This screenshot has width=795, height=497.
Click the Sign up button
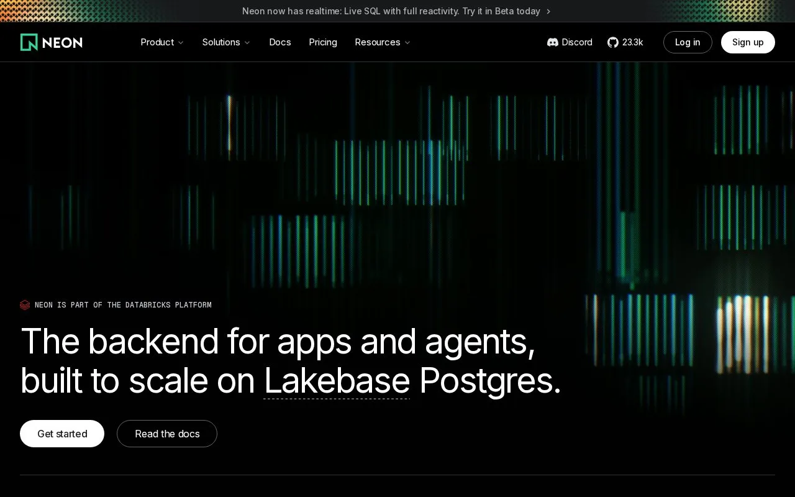tap(748, 42)
